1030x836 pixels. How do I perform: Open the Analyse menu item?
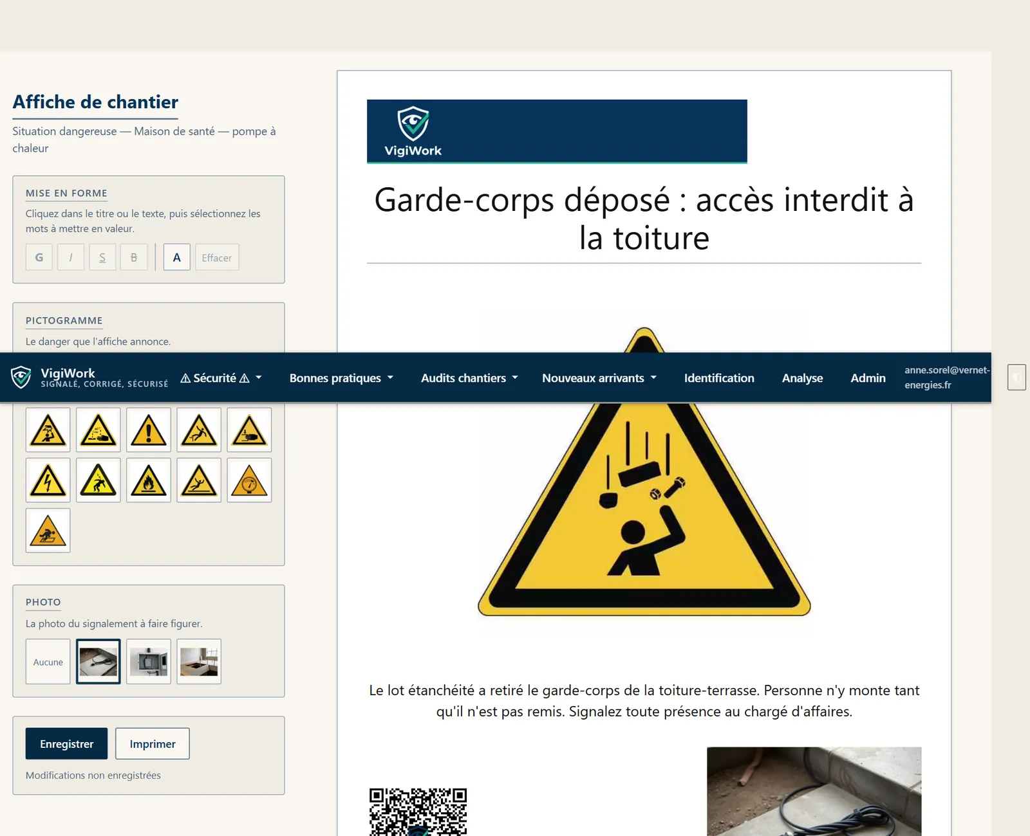(802, 378)
